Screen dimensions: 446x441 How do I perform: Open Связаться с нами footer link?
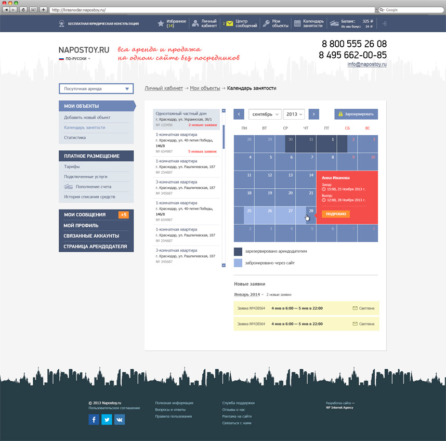[x=237, y=423]
